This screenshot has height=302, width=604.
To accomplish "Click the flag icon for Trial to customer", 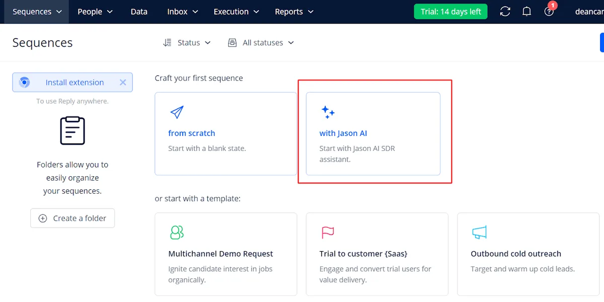I will coord(328,232).
